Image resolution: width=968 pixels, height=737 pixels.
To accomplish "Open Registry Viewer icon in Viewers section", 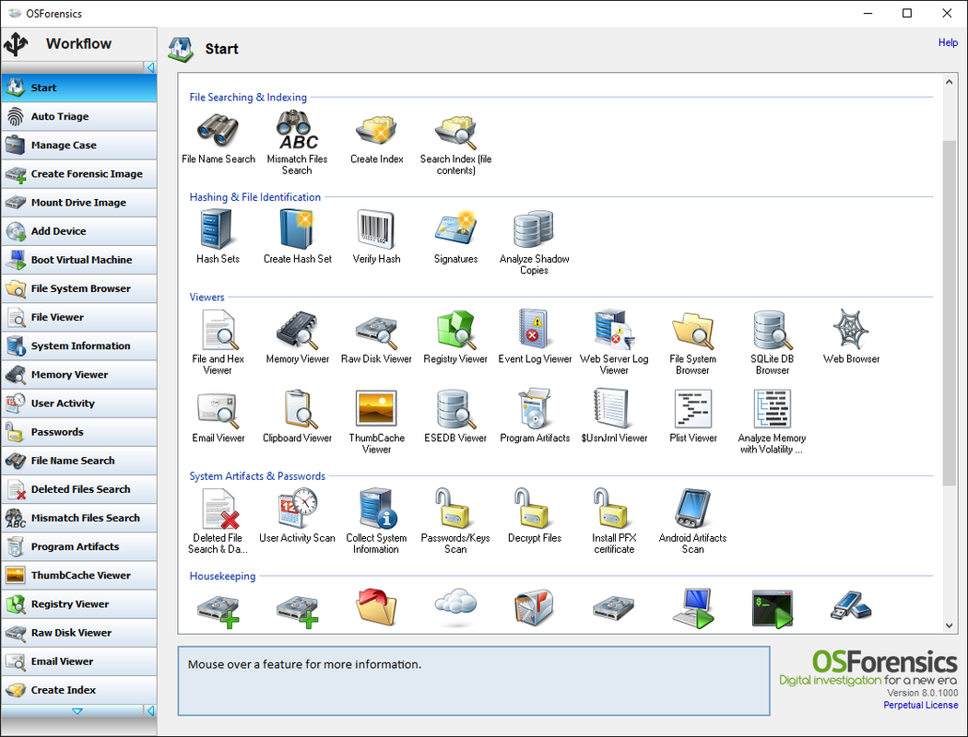I will (455, 329).
